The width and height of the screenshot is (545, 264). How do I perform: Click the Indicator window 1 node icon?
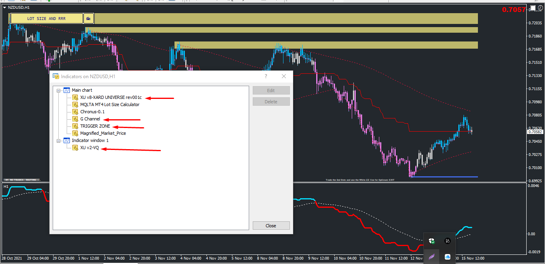pyautogui.click(x=67, y=140)
